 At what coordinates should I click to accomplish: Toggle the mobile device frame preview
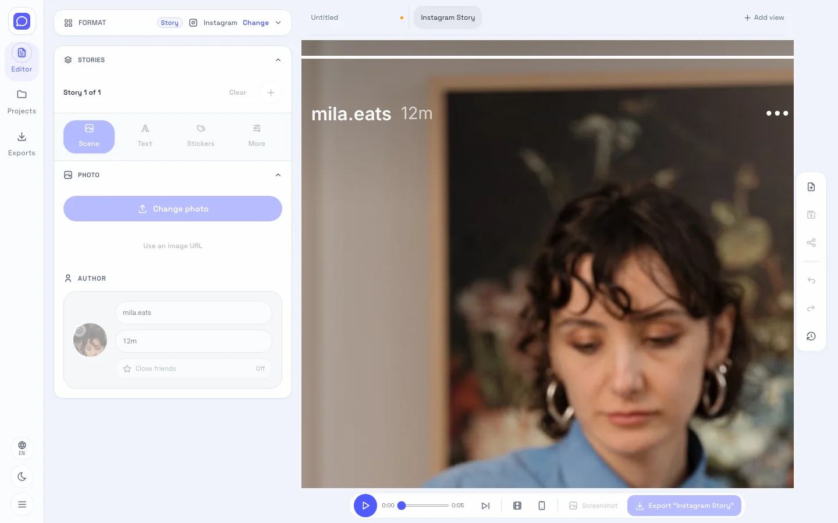point(542,506)
